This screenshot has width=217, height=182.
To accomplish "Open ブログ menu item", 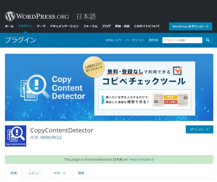I will (106, 26).
